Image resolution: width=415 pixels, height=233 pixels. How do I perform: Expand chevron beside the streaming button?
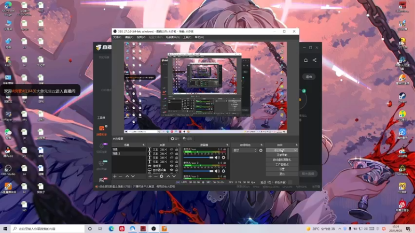click(x=295, y=150)
